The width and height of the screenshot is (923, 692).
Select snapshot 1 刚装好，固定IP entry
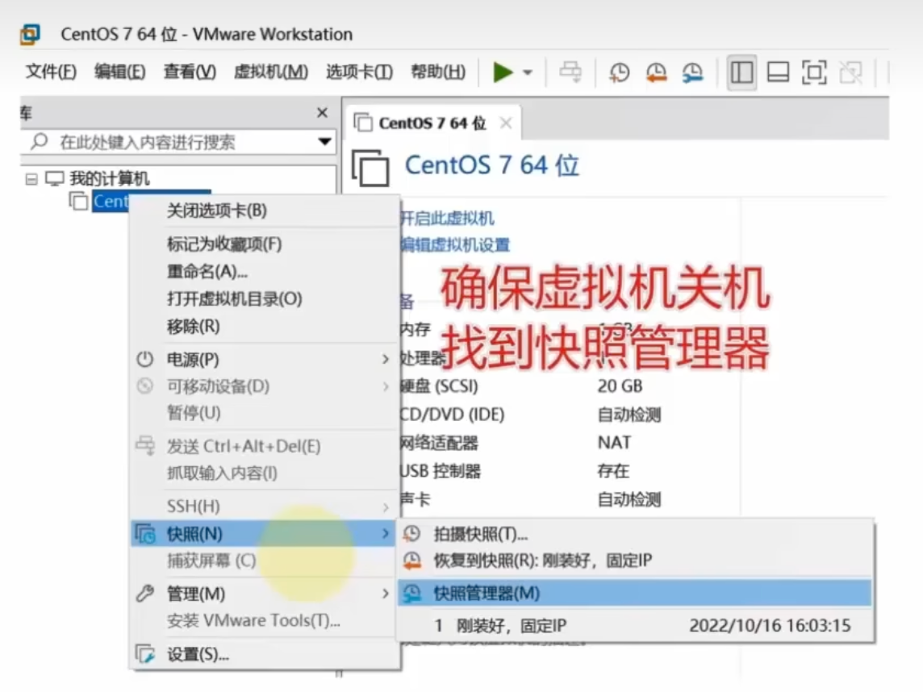click(635, 625)
